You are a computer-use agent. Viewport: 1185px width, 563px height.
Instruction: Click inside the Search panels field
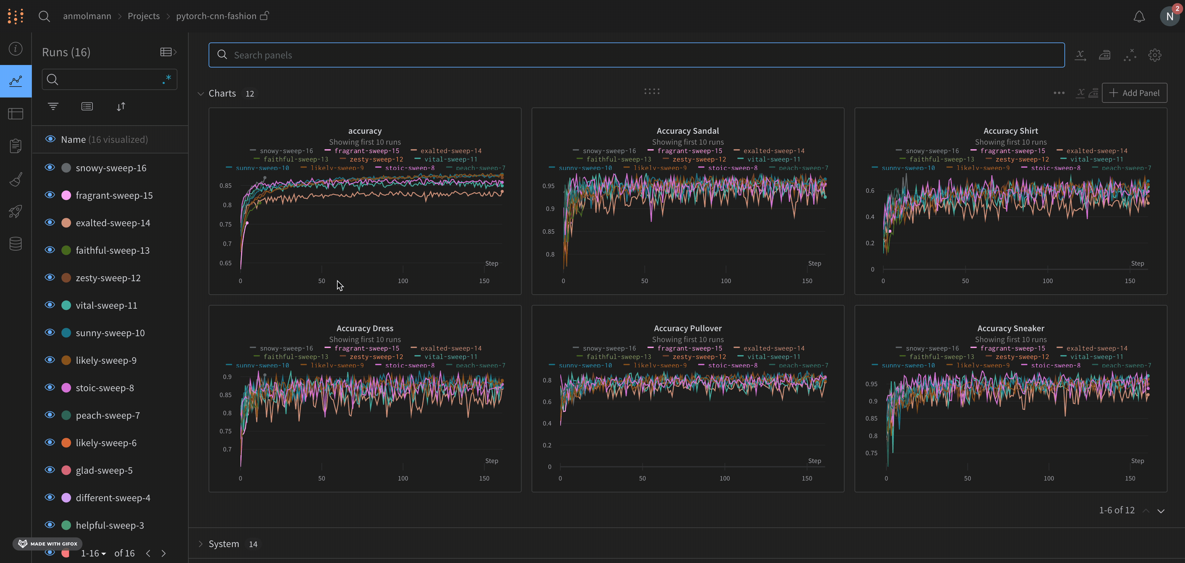[414, 55]
